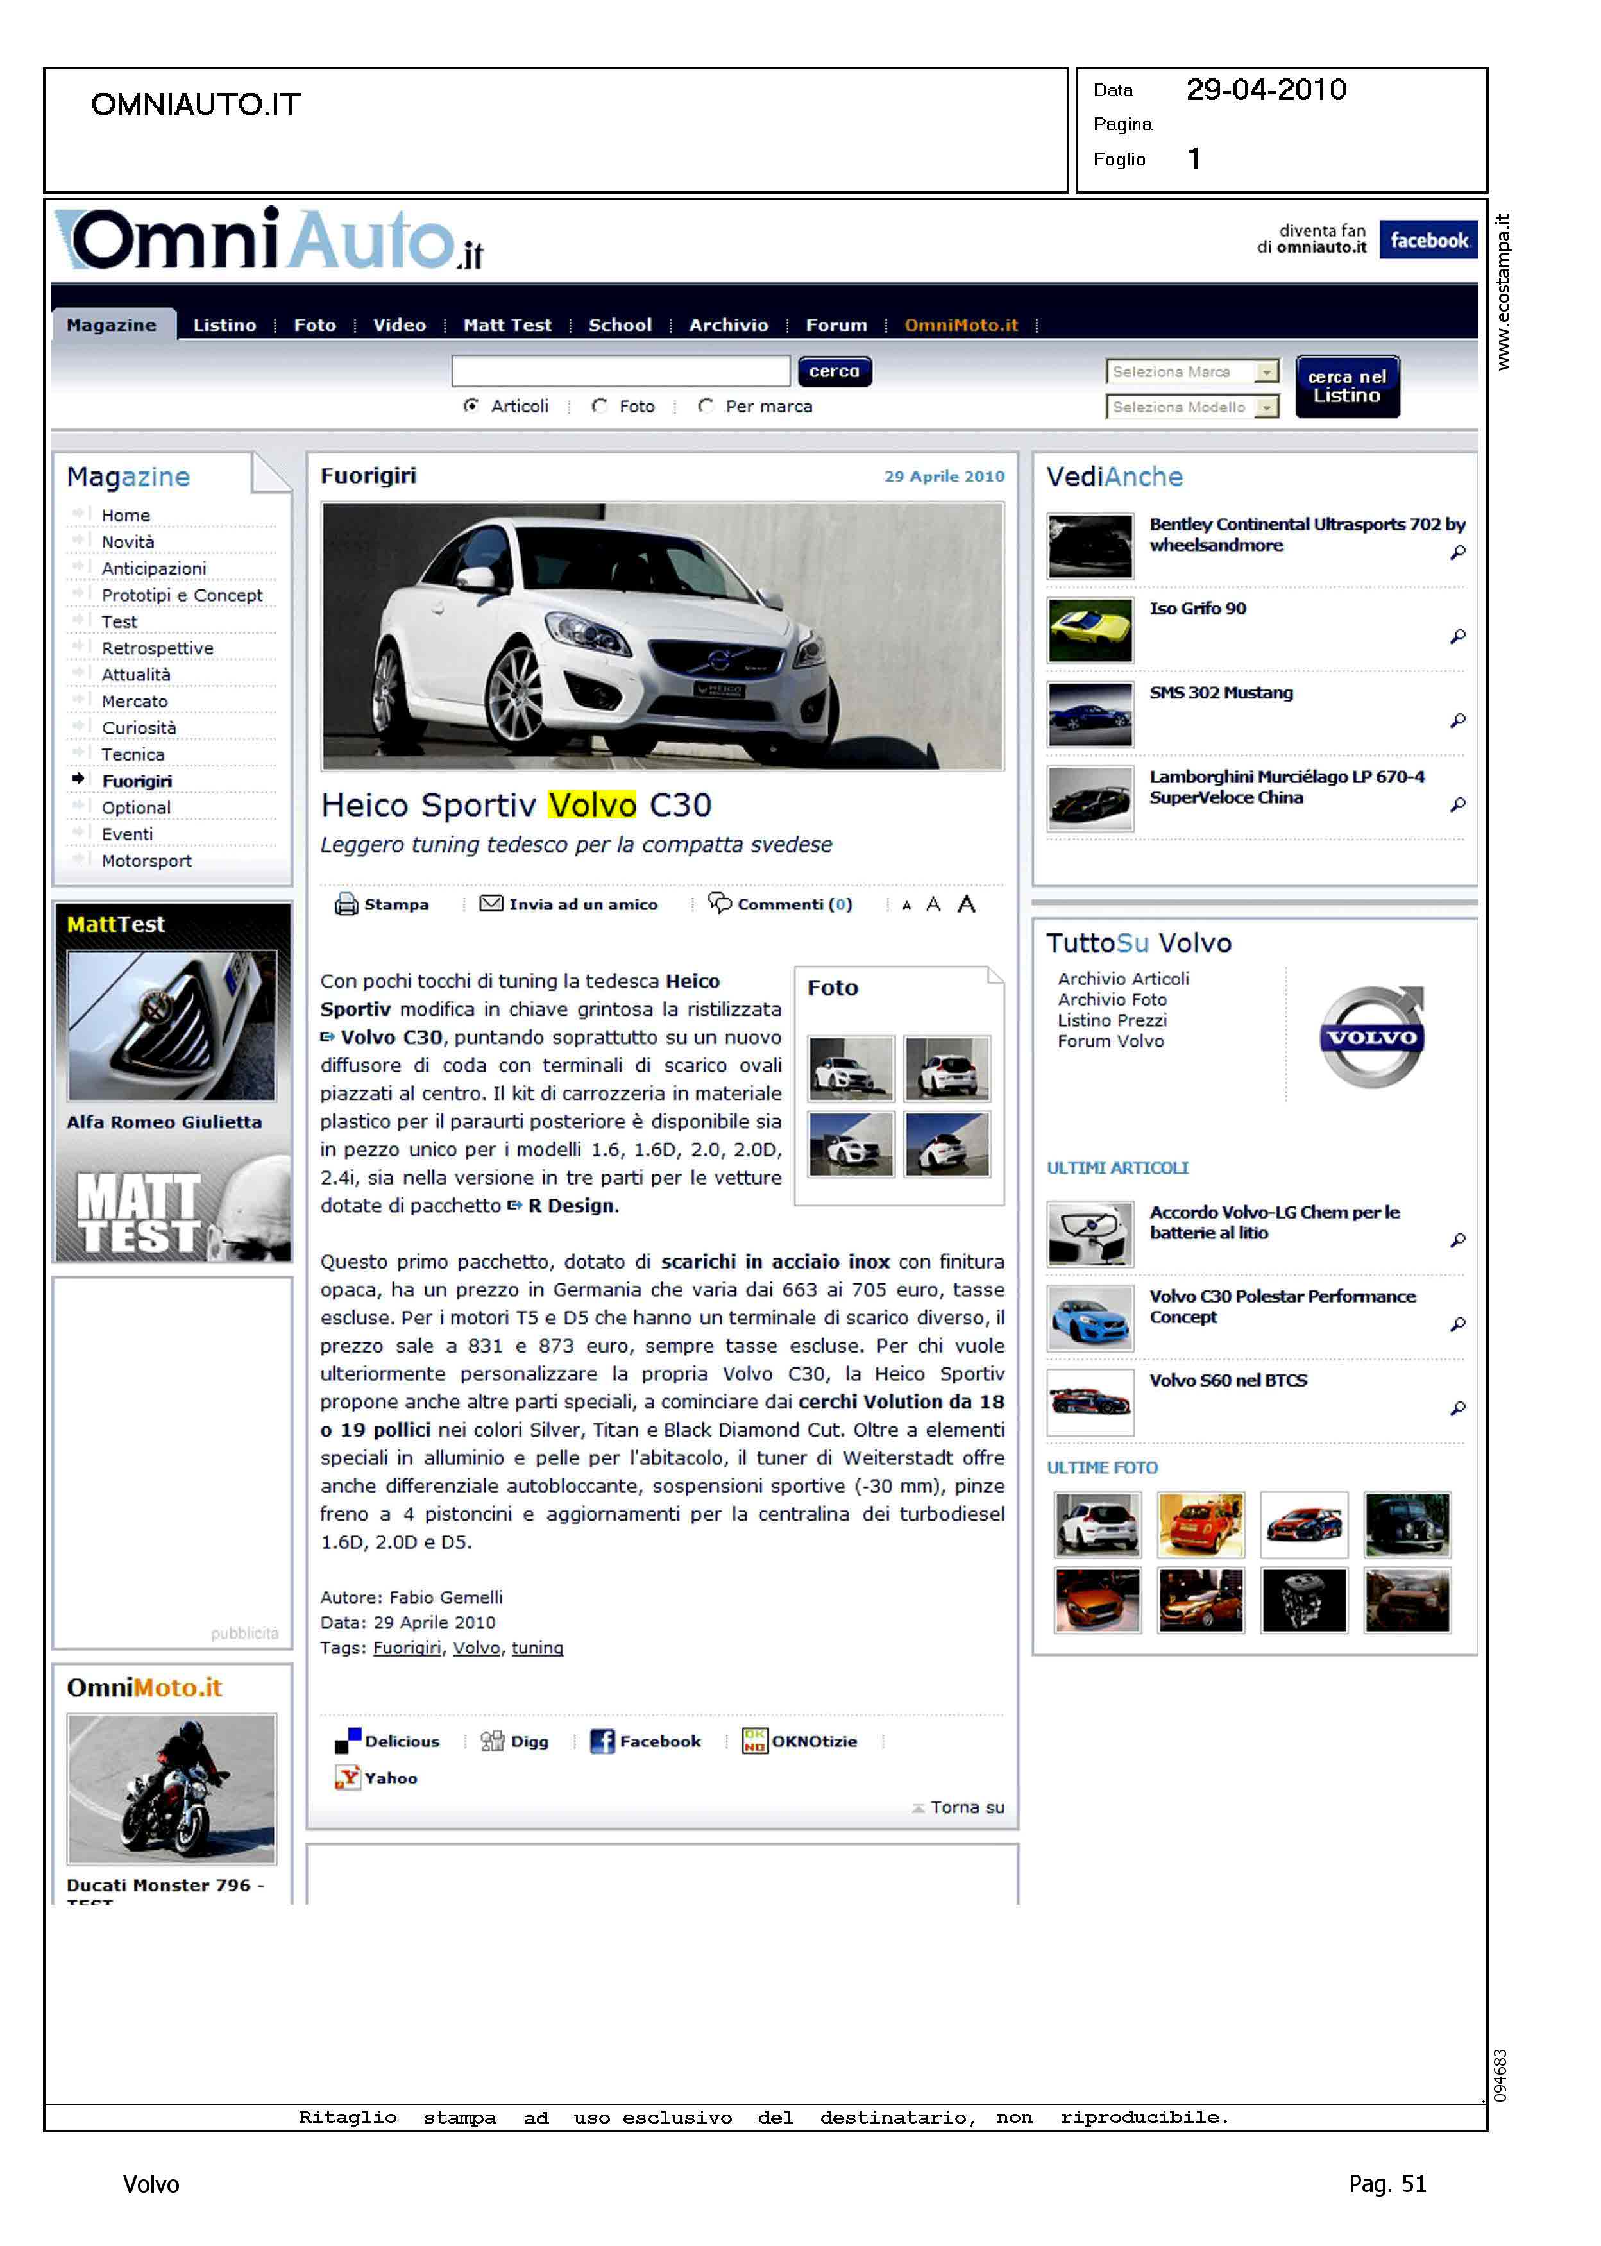Click the Stampa printer icon
Screen dimensions: 1601x2246
[346, 904]
